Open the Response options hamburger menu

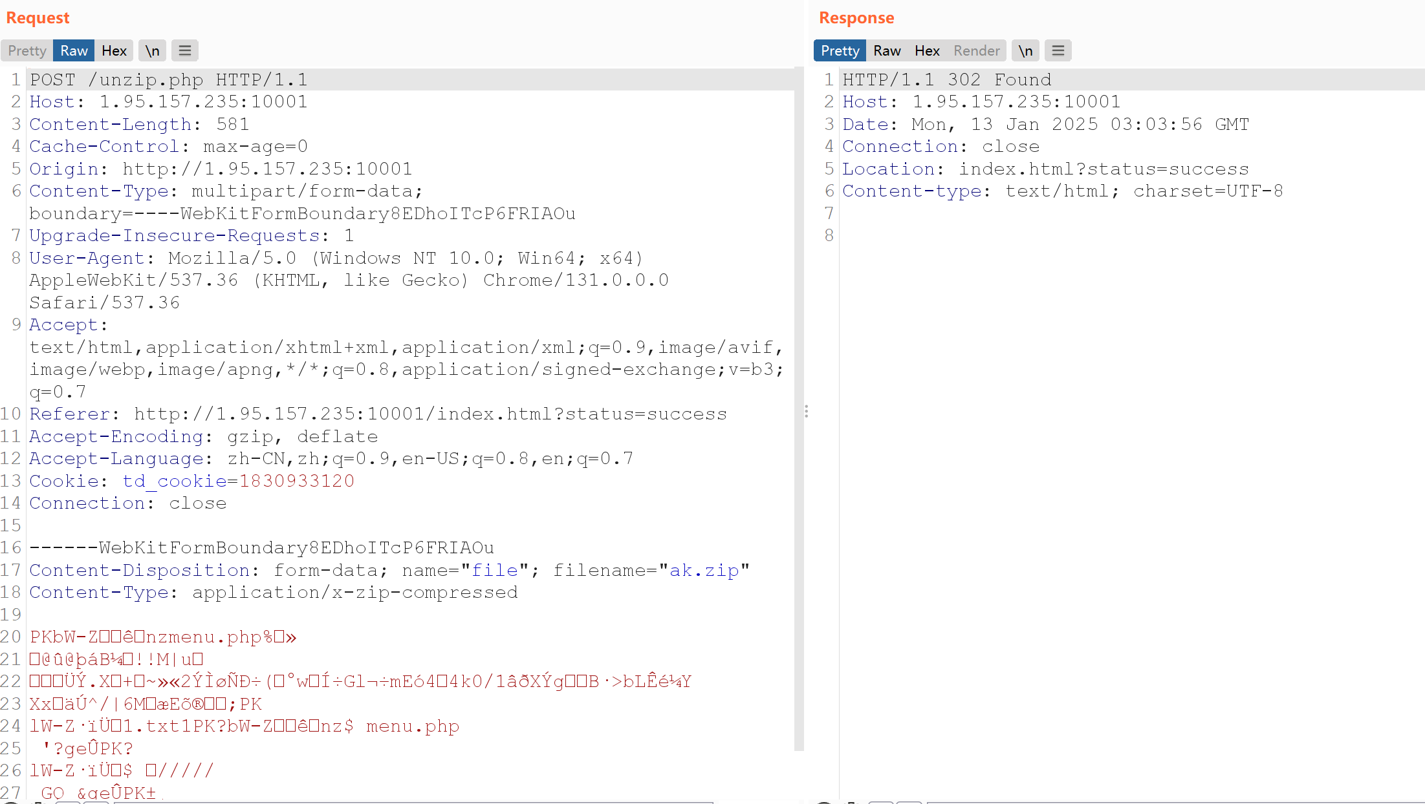point(1058,51)
